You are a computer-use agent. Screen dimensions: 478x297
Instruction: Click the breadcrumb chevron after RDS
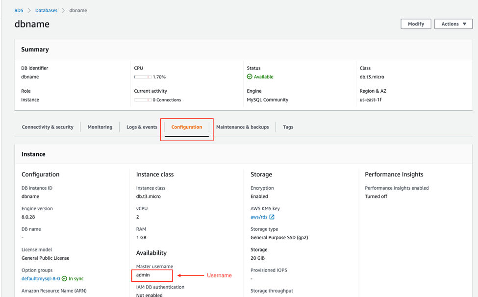pos(29,10)
